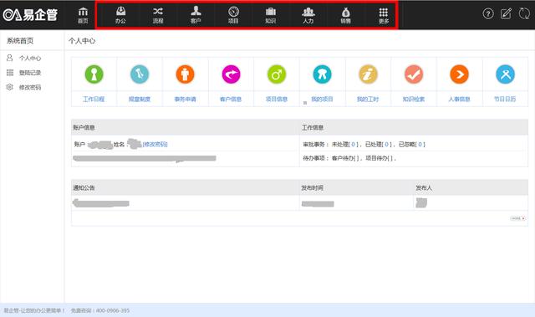Click the green 工作日程 keyhole icon
The height and width of the screenshot is (317, 535).
coord(94,74)
